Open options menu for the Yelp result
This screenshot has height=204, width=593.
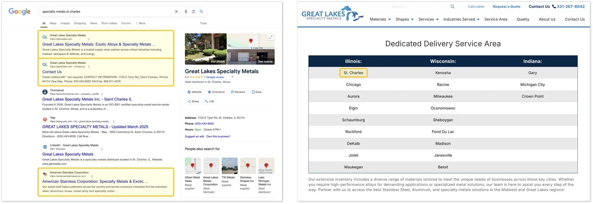point(114,121)
